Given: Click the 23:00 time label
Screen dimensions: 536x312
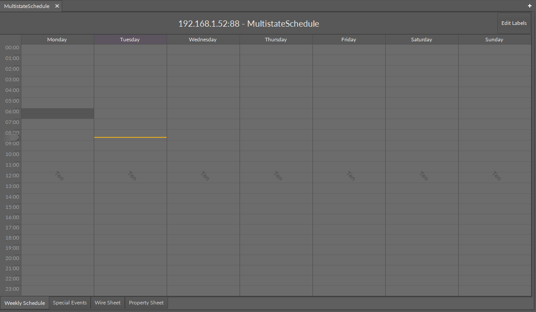Looking at the screenshot, I should 12,288.
